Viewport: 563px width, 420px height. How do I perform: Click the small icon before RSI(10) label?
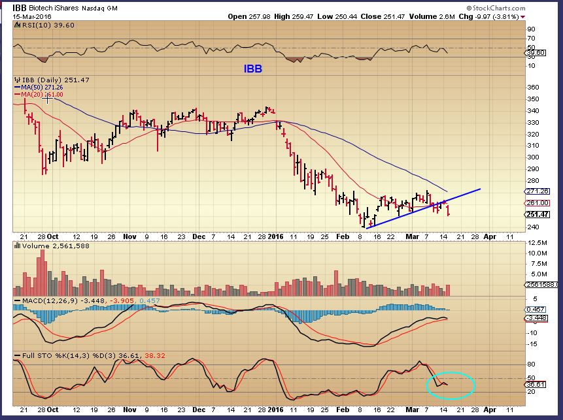point(17,25)
